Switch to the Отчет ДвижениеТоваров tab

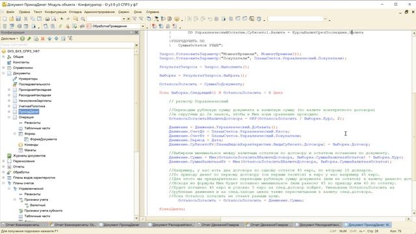[x=220, y=225]
